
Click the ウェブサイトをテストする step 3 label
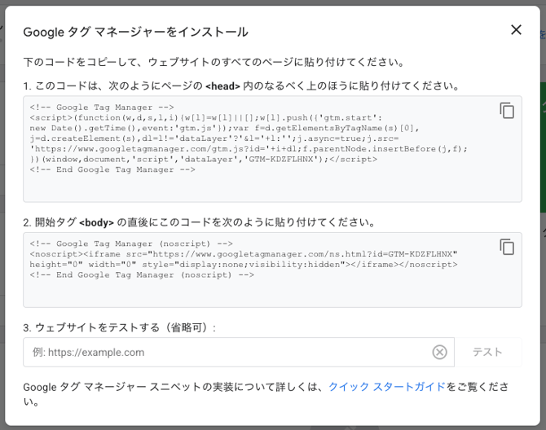[119, 327]
